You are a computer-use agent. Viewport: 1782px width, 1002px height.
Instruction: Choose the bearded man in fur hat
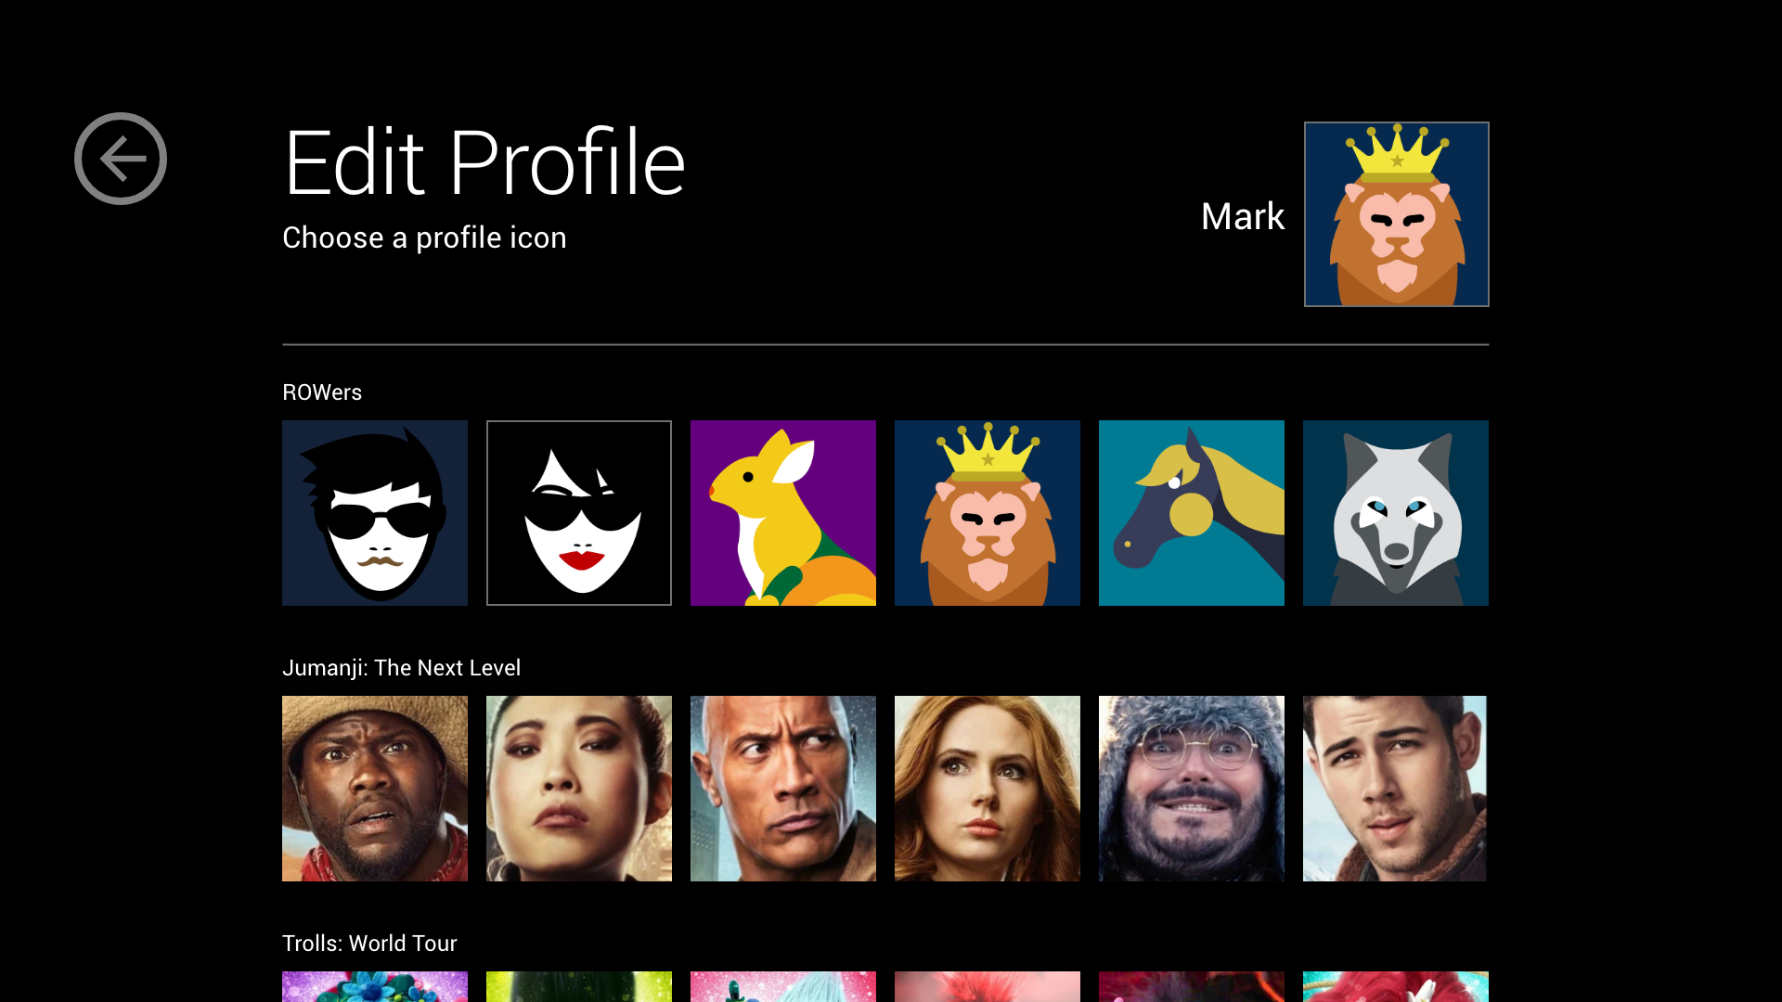[1192, 789]
